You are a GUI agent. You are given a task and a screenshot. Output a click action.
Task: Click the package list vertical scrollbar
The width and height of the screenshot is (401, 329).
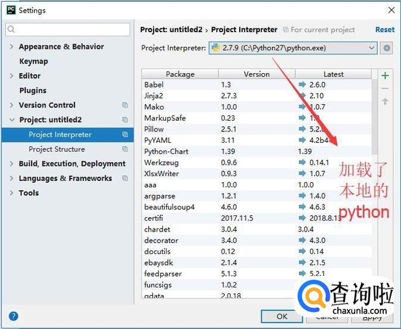tap(374, 118)
